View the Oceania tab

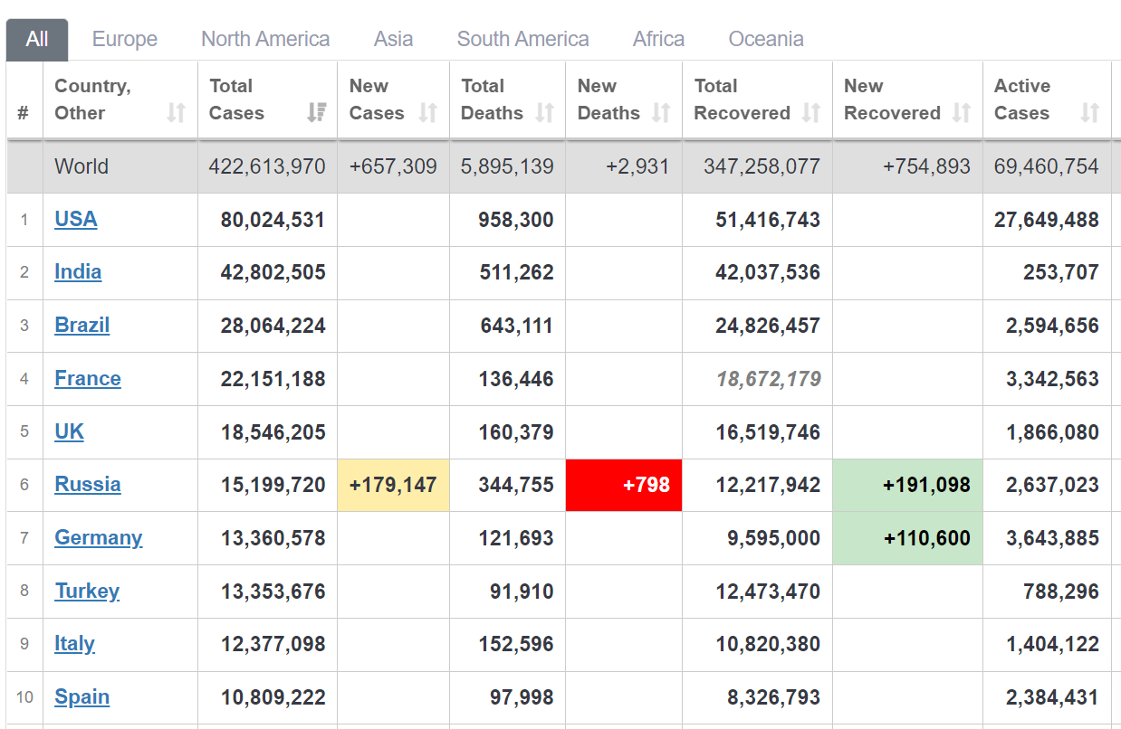pyautogui.click(x=766, y=40)
